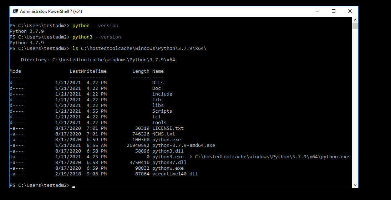Click the 'libs' directory name
The width and height of the screenshot is (391, 200).
point(158,106)
